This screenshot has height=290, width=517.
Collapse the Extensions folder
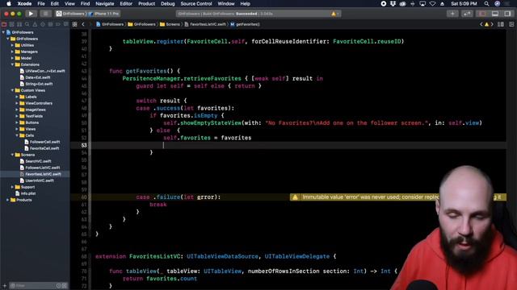[x=13, y=64]
